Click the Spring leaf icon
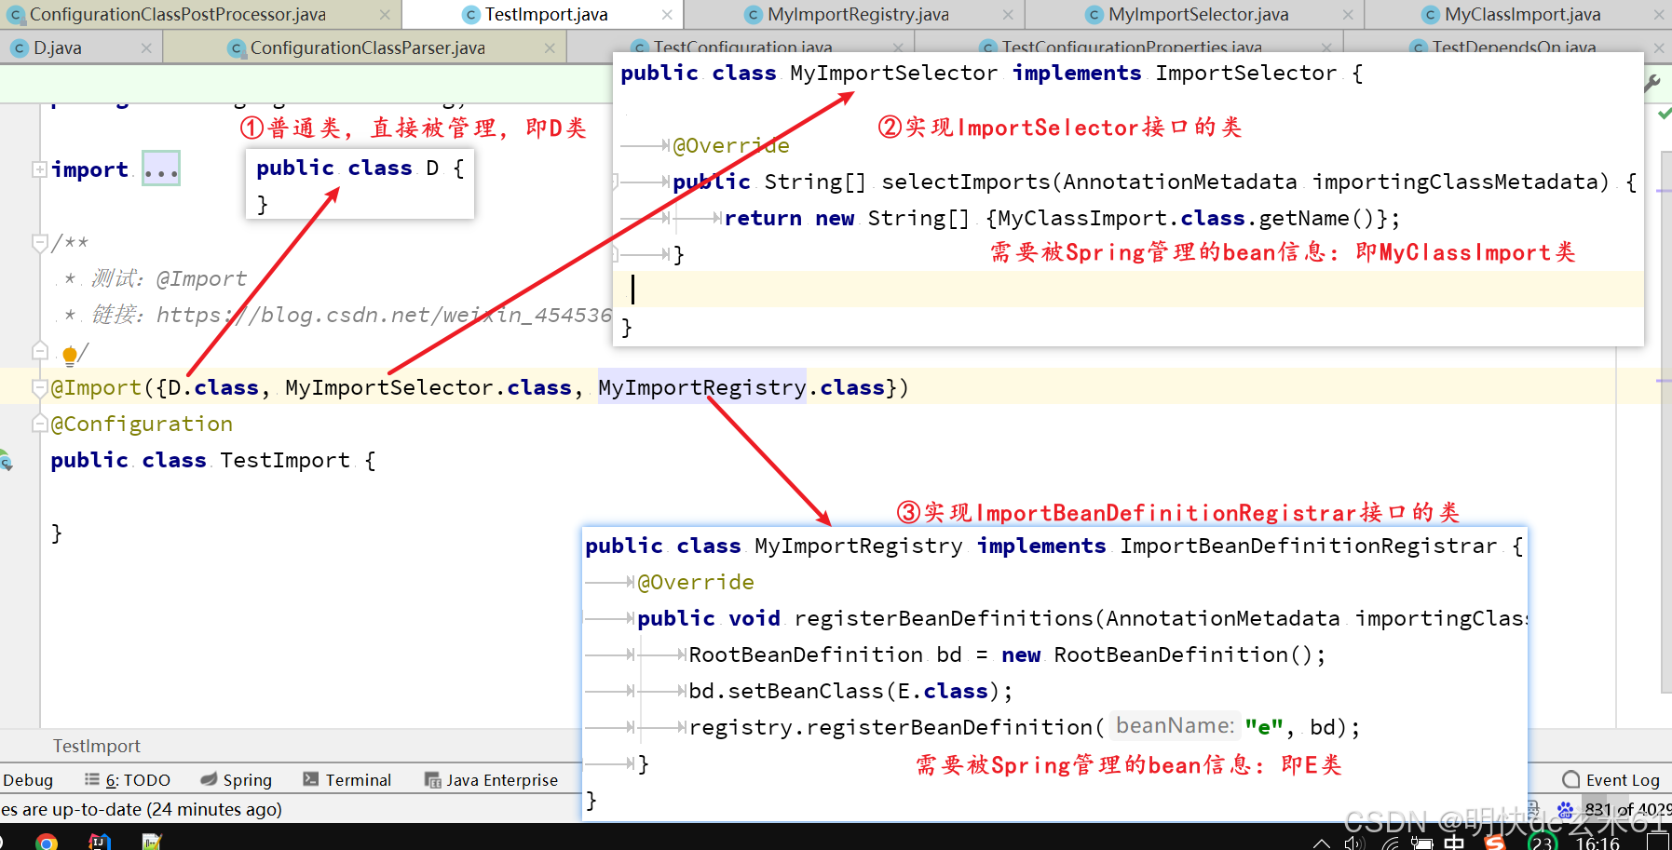 pos(209,779)
